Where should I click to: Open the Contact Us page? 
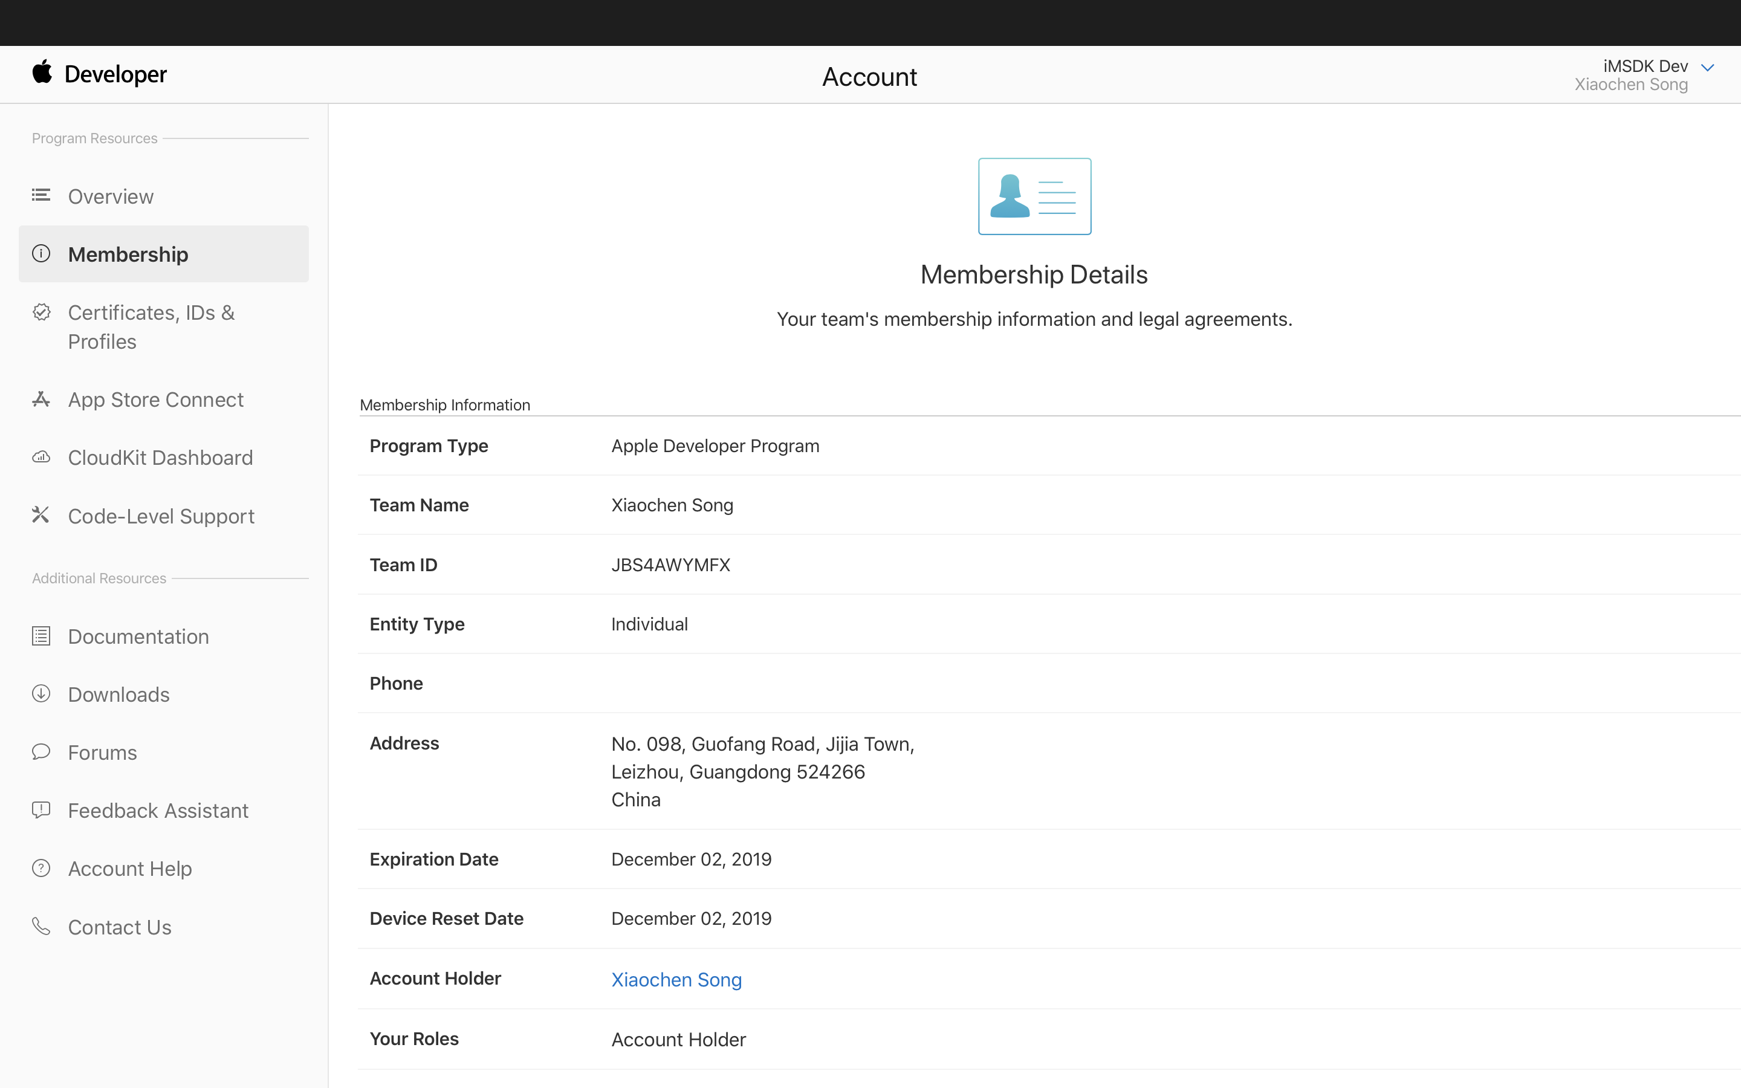(120, 928)
